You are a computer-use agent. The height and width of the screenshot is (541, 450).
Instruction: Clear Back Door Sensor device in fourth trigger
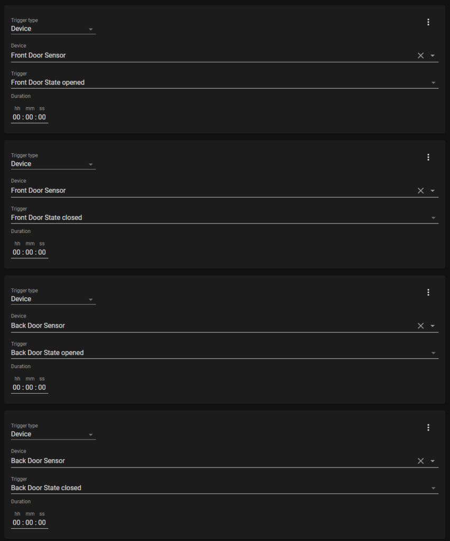(x=420, y=461)
